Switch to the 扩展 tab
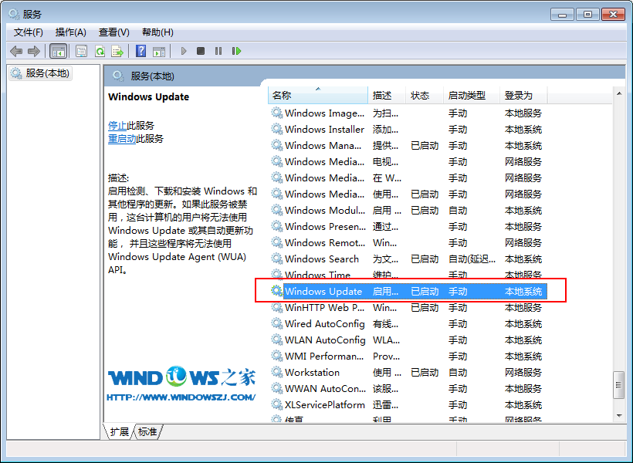 [120, 431]
